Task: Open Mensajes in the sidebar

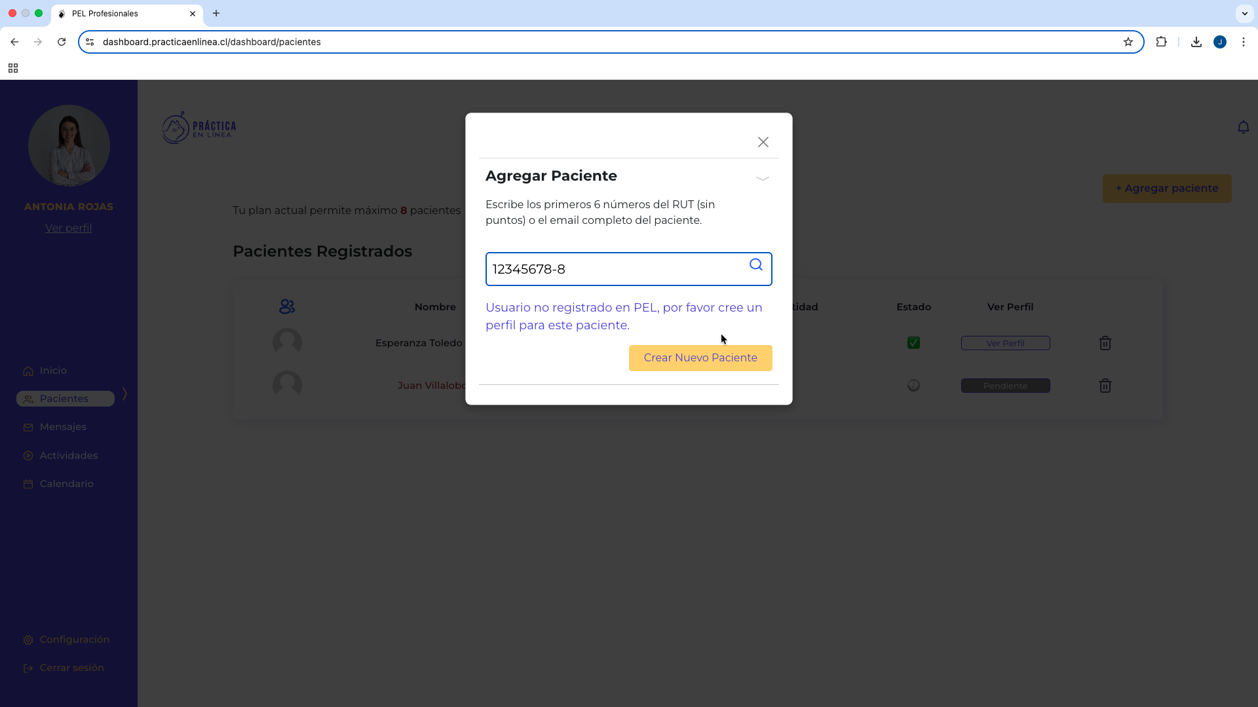Action: tap(62, 427)
